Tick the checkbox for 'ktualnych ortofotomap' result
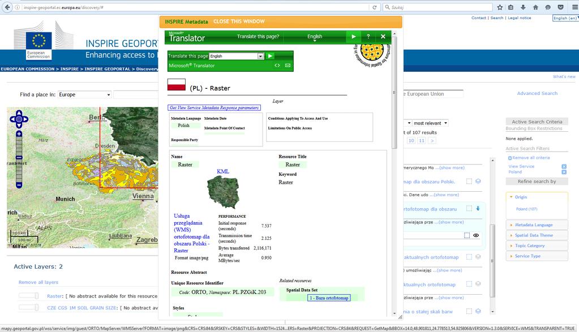579x332 pixels. [469, 284]
